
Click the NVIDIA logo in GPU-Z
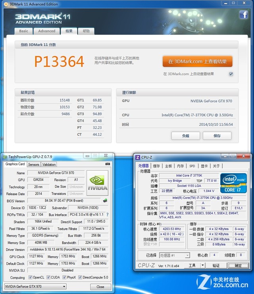click(97, 183)
